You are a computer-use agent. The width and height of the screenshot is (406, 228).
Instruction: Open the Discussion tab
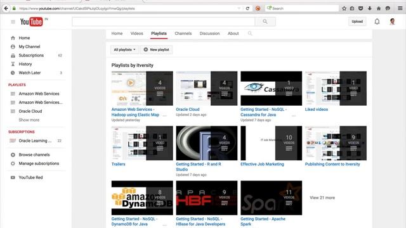[209, 34]
